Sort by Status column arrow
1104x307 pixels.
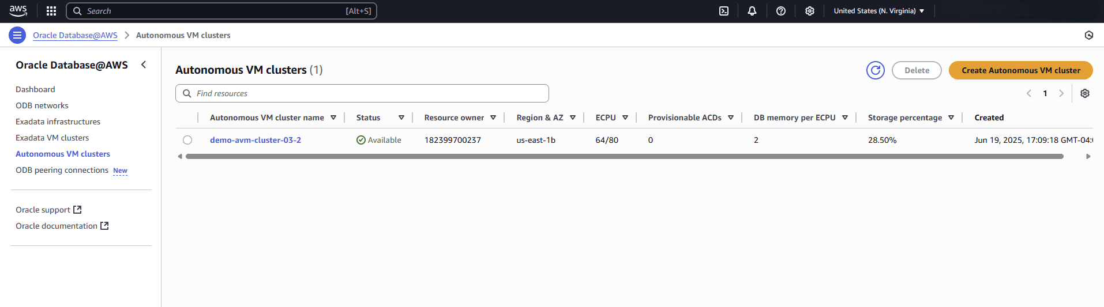(x=401, y=118)
